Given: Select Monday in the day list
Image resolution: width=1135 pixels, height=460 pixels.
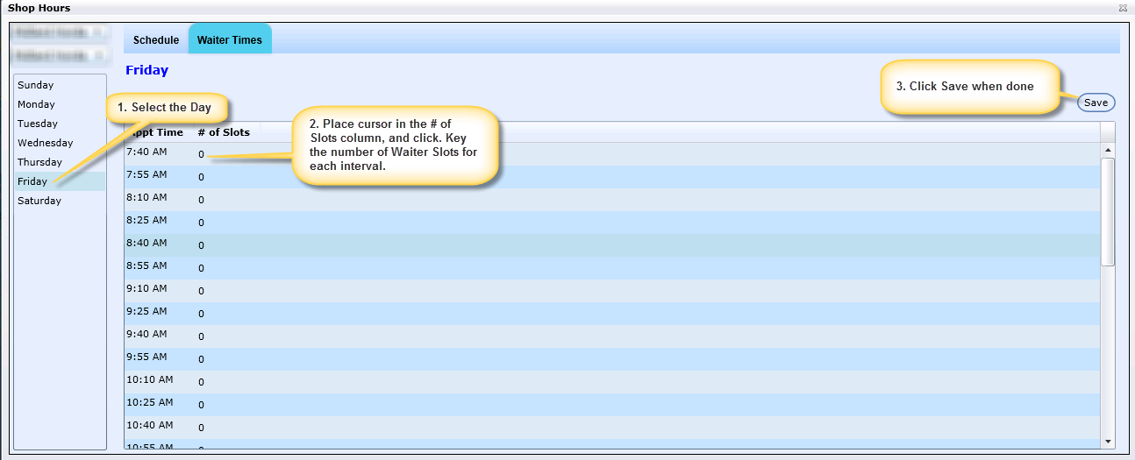Looking at the screenshot, I should 37,104.
